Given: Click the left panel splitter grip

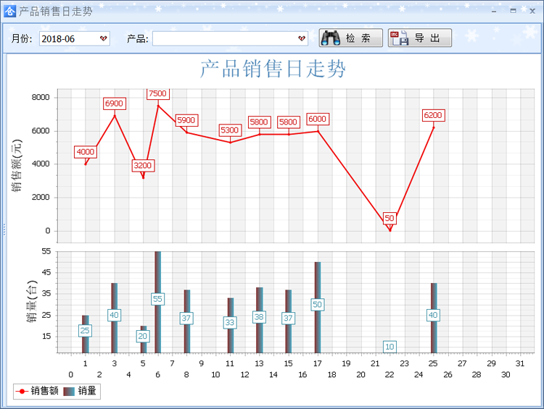Looking at the screenshot, I should coord(4,230).
